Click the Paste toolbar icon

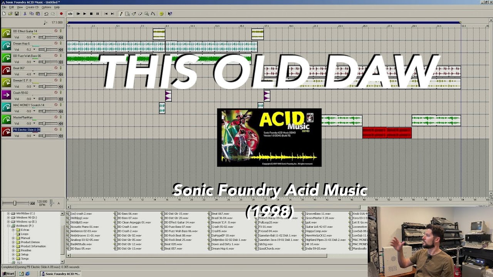point(38,13)
